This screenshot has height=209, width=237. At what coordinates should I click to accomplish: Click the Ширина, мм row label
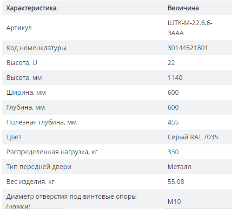(x=26, y=92)
